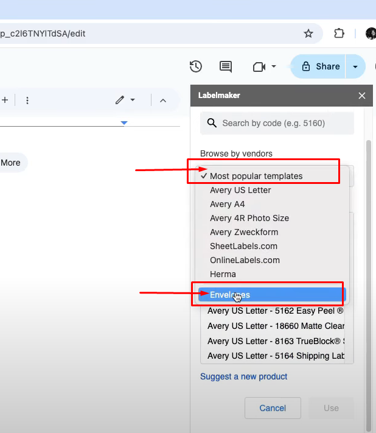Click the More chip in the document
This screenshot has height=433, width=376.
(11, 163)
